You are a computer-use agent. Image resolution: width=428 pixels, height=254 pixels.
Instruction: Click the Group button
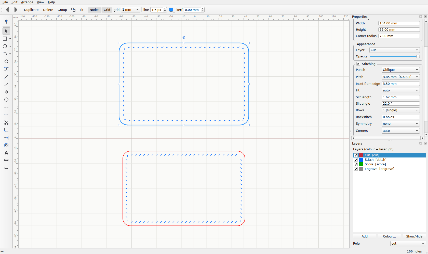tap(62, 10)
